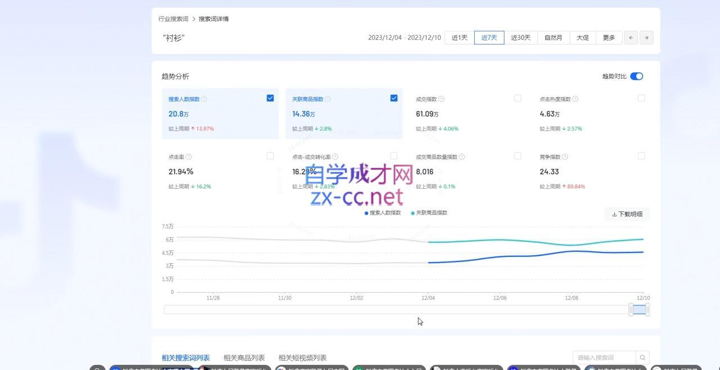
Task: Enable the 点击热度指数 checkbox
Action: pos(641,97)
